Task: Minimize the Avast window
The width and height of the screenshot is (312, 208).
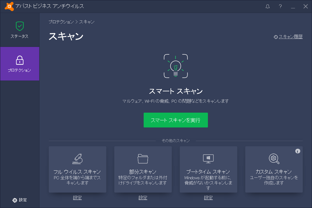Action: tap(293, 8)
